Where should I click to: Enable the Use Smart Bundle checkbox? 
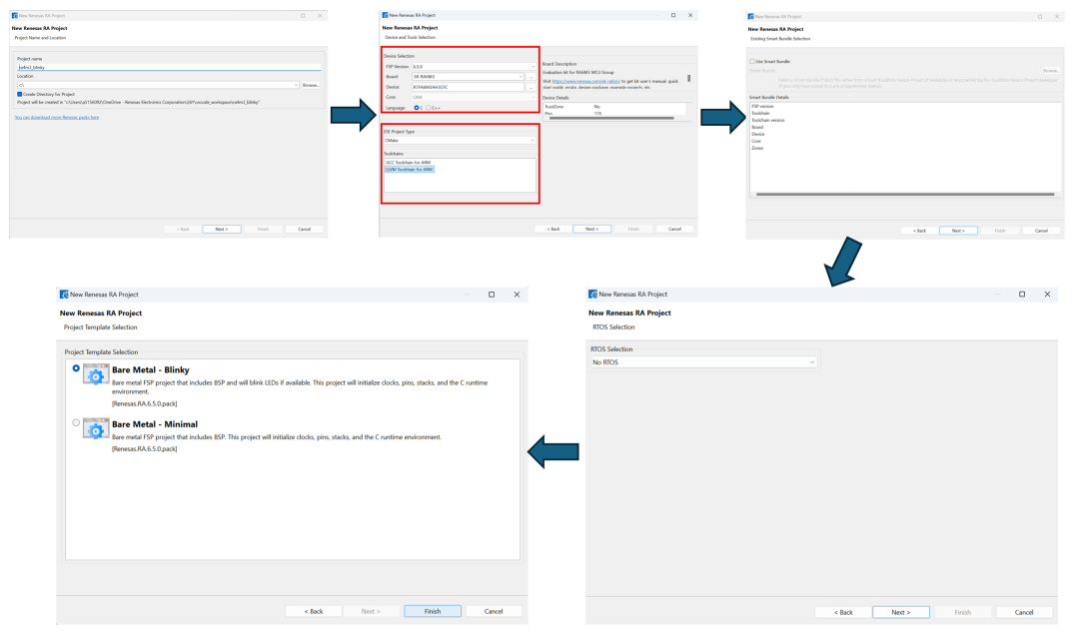752,61
